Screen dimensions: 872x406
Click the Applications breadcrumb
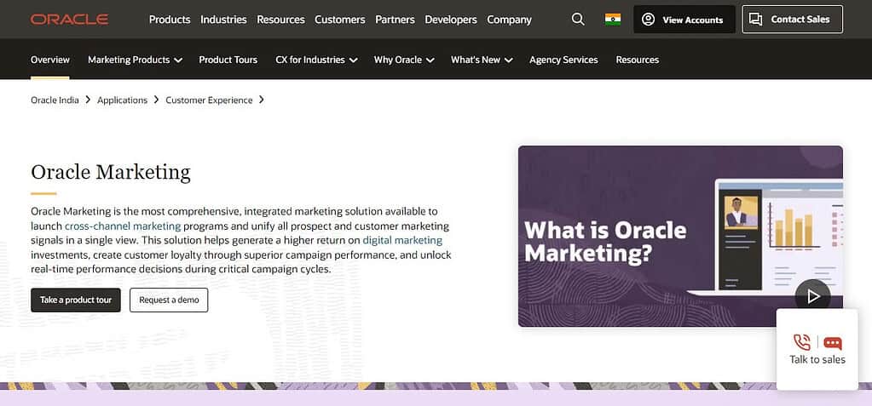point(123,100)
